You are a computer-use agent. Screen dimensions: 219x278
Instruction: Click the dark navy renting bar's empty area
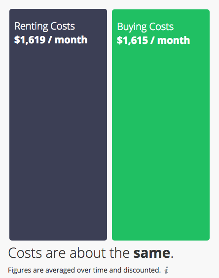[58, 142]
